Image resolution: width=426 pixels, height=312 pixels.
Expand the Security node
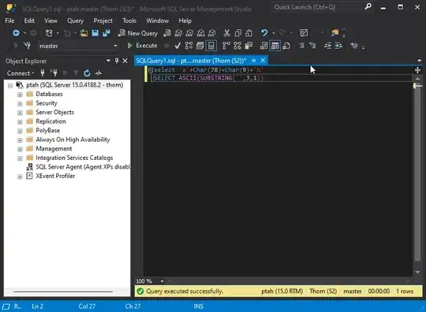20,104
